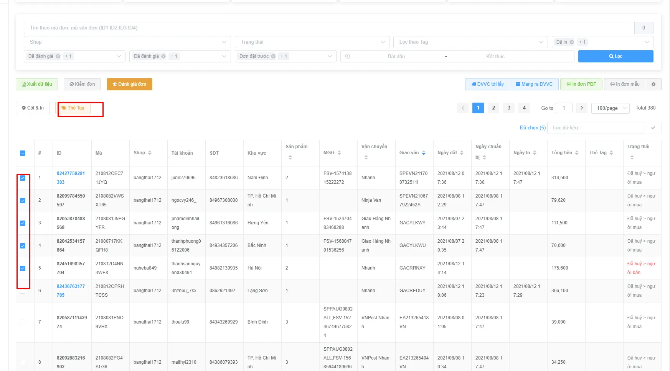Uncheck row 1 order 82427759291383
The width and height of the screenshot is (670, 371).
tap(23, 178)
